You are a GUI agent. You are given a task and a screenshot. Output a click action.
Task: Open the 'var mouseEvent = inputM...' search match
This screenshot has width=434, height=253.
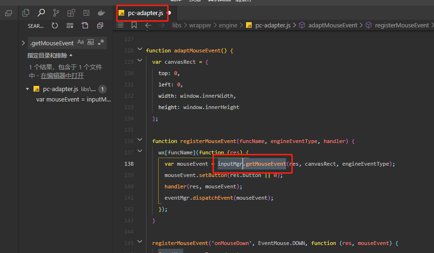coord(73,100)
